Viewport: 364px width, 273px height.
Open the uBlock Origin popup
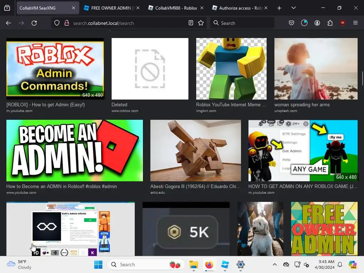(343, 23)
